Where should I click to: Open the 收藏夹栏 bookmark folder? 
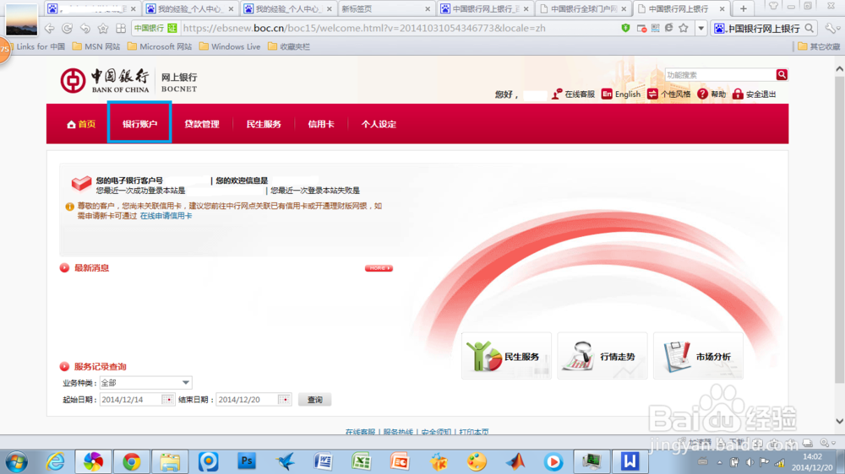pos(289,46)
